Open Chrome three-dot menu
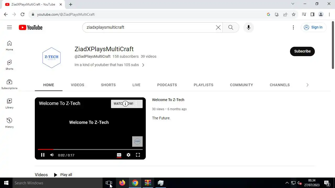This screenshot has height=188, width=335. click(329, 14)
